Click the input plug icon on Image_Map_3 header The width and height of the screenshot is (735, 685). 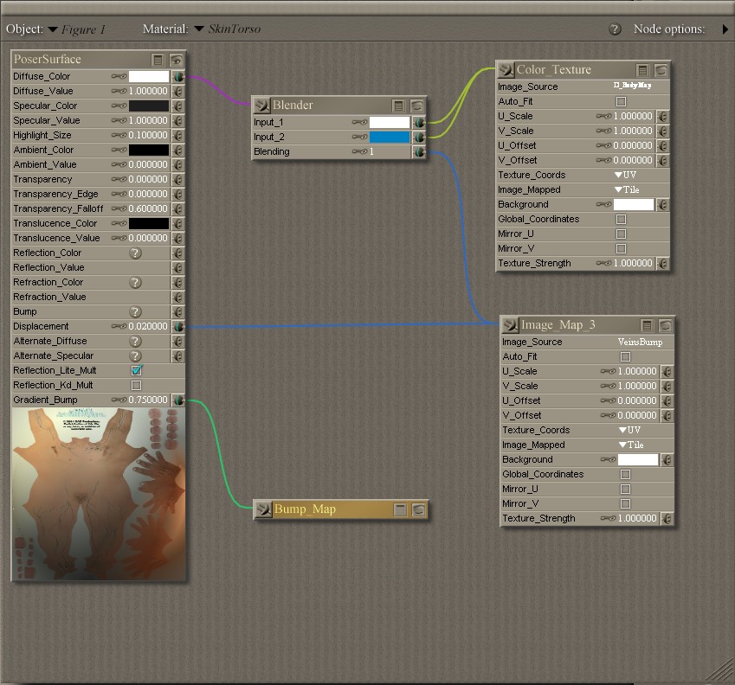pos(510,325)
